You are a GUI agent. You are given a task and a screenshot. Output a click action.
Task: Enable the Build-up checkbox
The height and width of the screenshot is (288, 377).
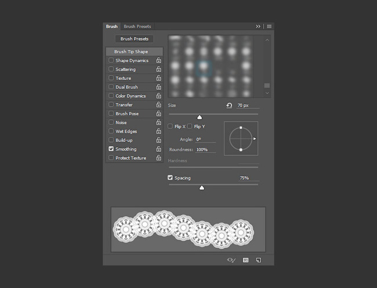tap(111, 140)
